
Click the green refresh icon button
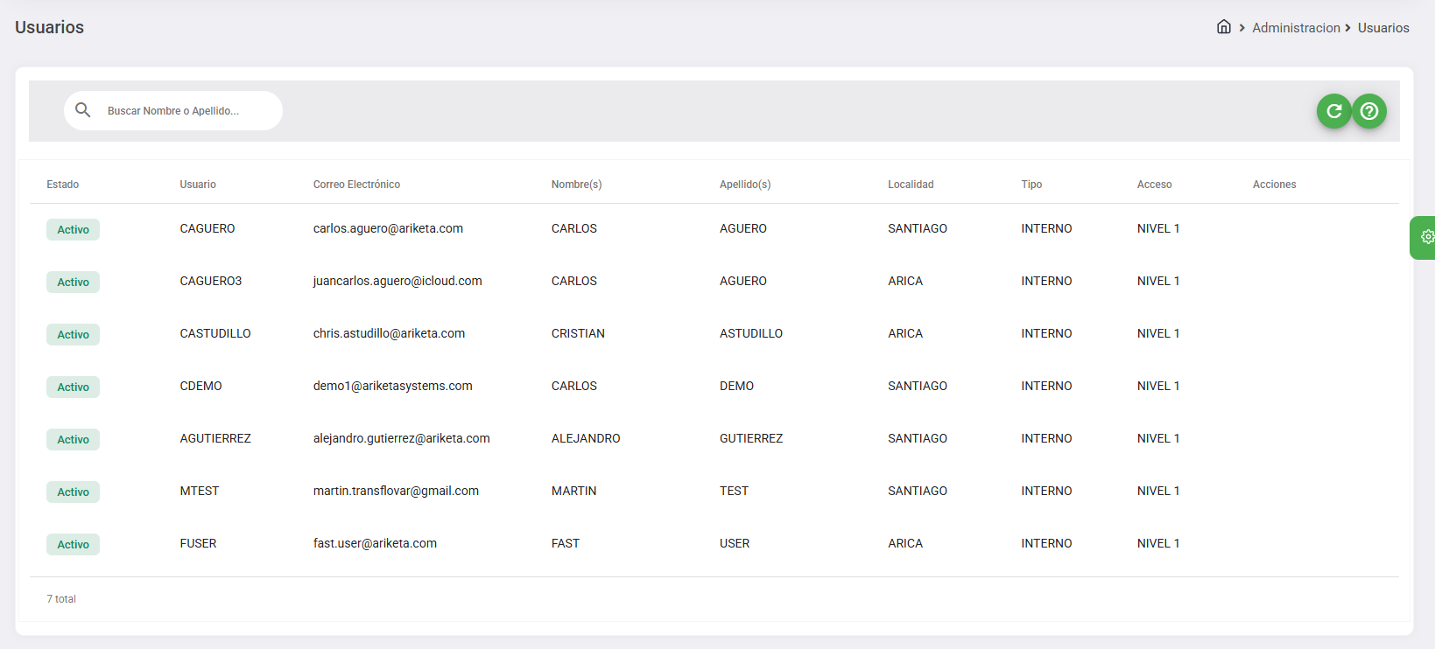tap(1333, 111)
